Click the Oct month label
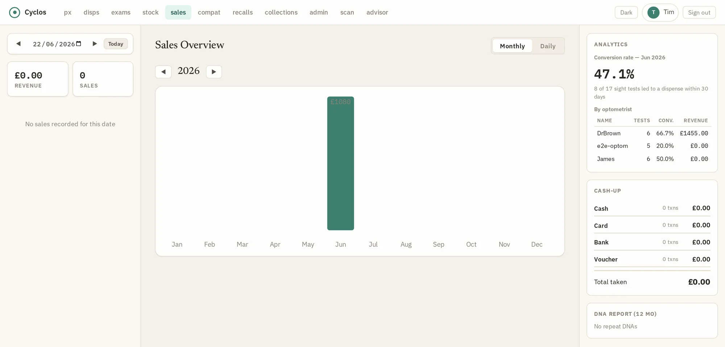 coord(471,244)
